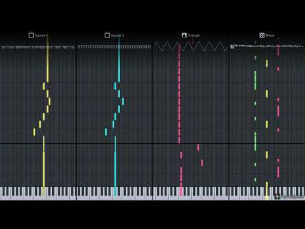Click the Triangle channel icon
This screenshot has height=229, width=305.
tap(184, 35)
